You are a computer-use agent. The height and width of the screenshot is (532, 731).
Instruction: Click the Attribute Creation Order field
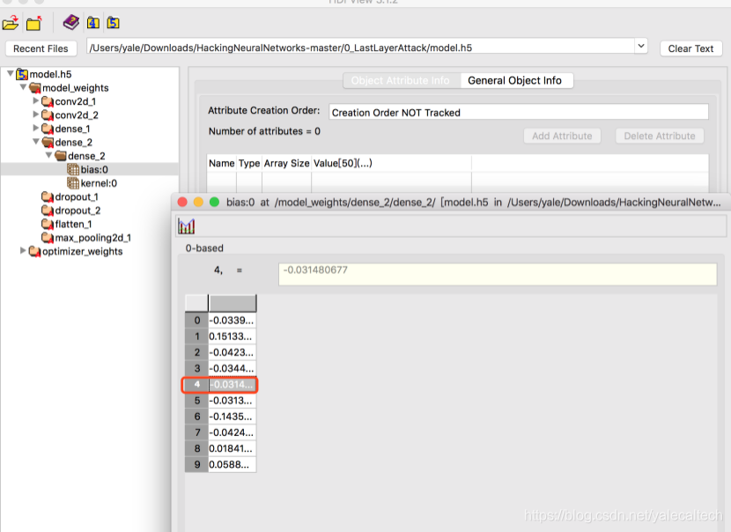tap(519, 113)
